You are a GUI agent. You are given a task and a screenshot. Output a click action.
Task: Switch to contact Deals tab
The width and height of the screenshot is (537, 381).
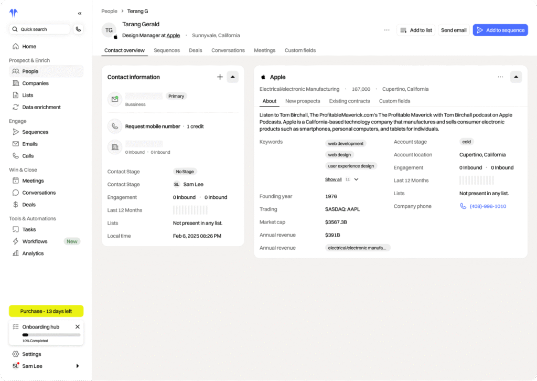[x=196, y=50]
